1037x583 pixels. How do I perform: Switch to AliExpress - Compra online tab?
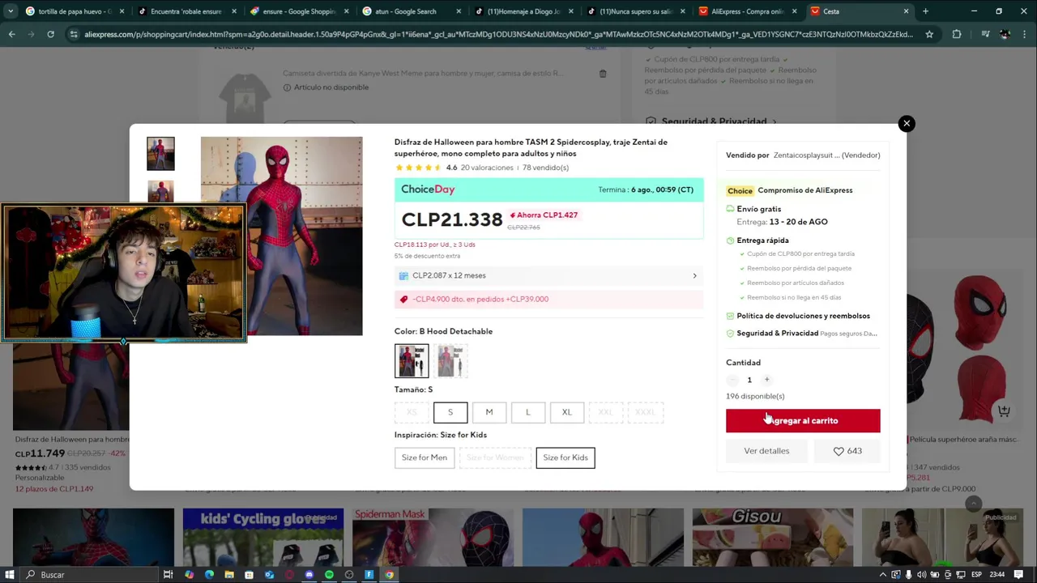click(748, 11)
